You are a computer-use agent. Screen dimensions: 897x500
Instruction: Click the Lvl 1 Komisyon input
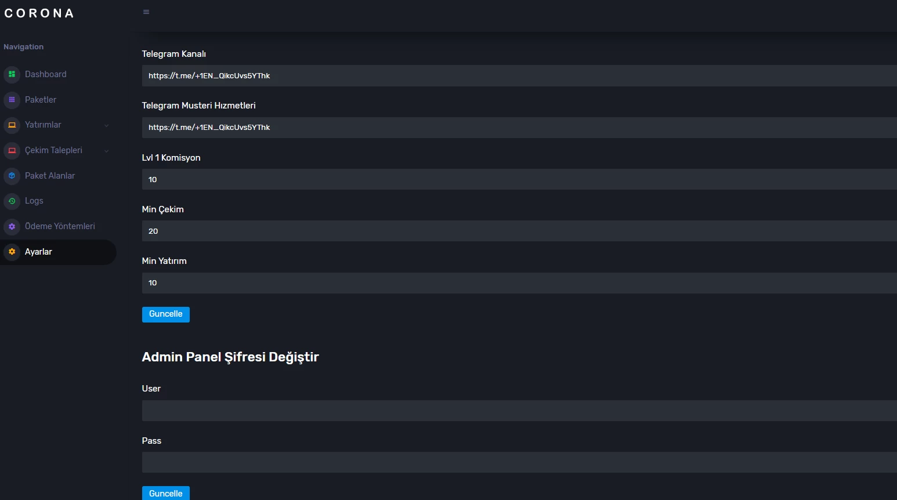tap(519, 179)
